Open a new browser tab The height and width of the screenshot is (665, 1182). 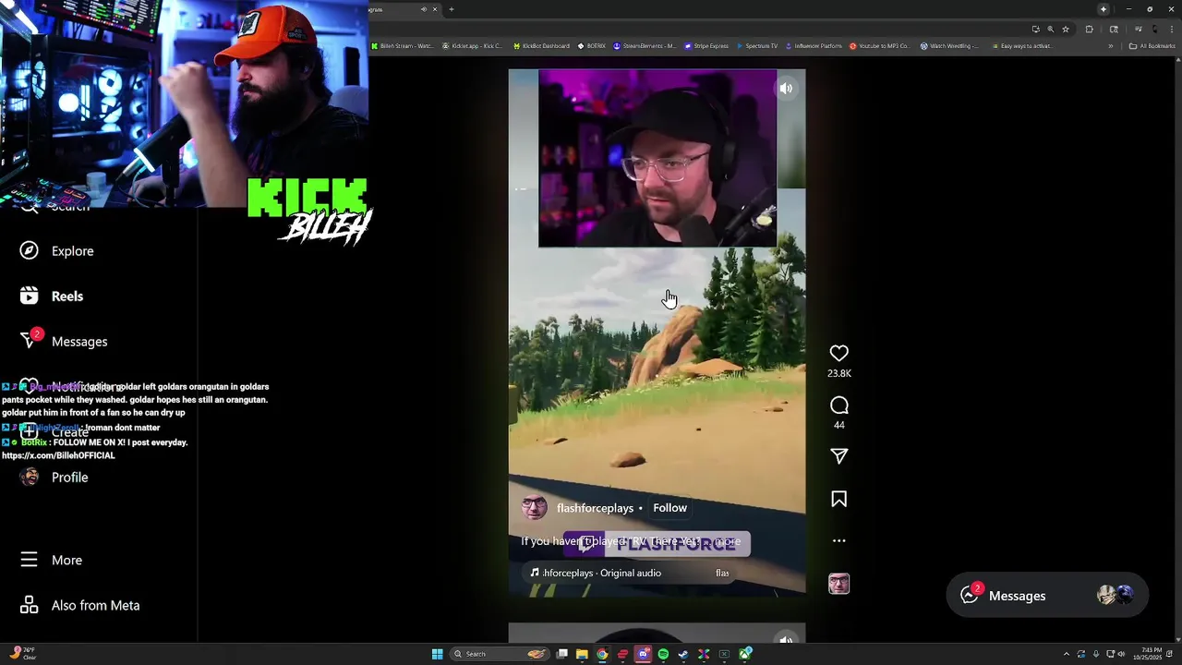(452, 9)
